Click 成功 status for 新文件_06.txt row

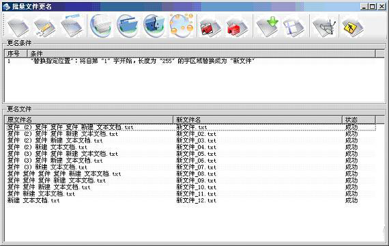click(x=351, y=161)
